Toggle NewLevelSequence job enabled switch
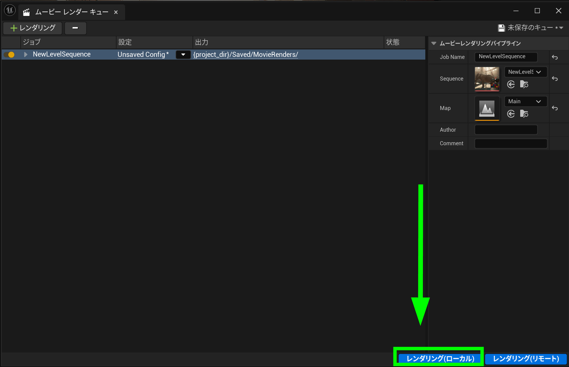Image resolution: width=569 pixels, height=367 pixels. coord(9,55)
